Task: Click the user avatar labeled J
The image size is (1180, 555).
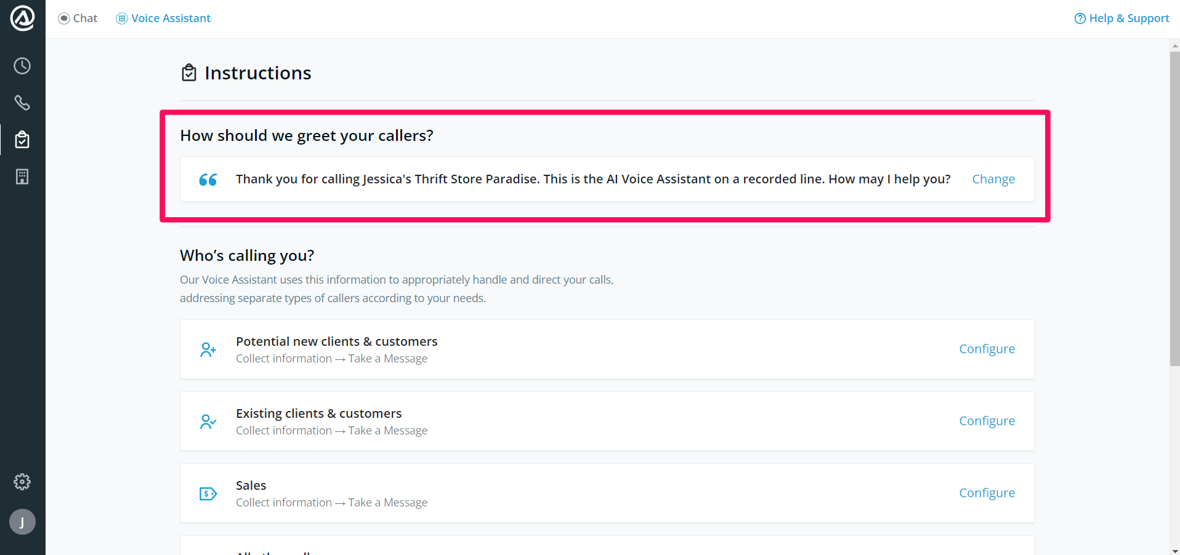Action: (22, 522)
